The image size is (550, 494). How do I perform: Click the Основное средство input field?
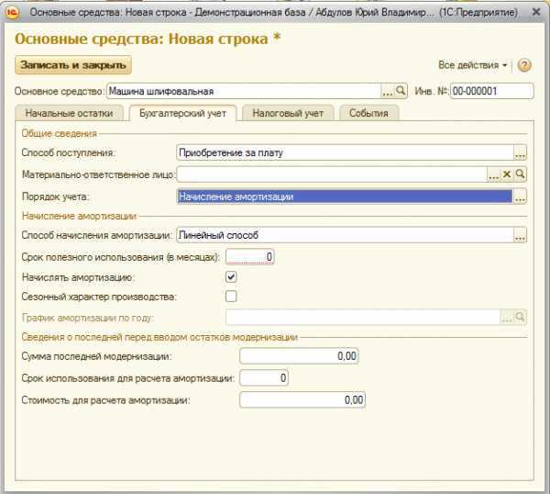tap(244, 91)
